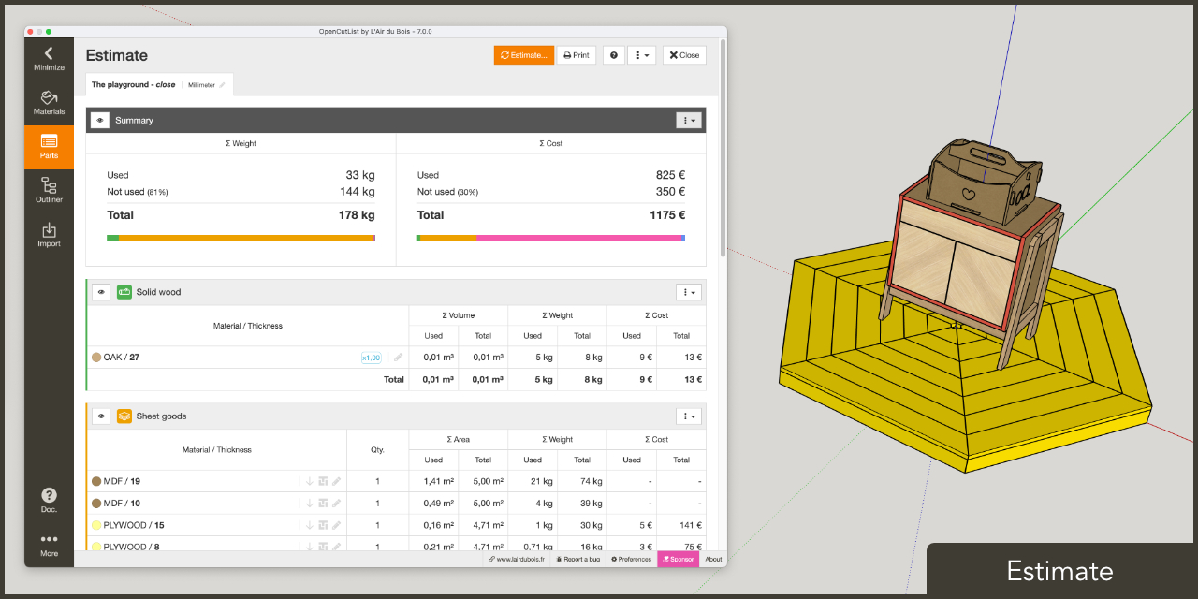This screenshot has height=599, width=1198.
Task: Toggle visibility of the Solid wood group
Action: [x=101, y=292]
